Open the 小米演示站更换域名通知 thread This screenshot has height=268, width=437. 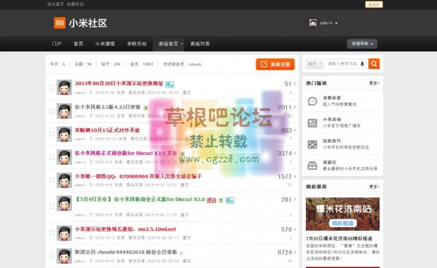125,229
